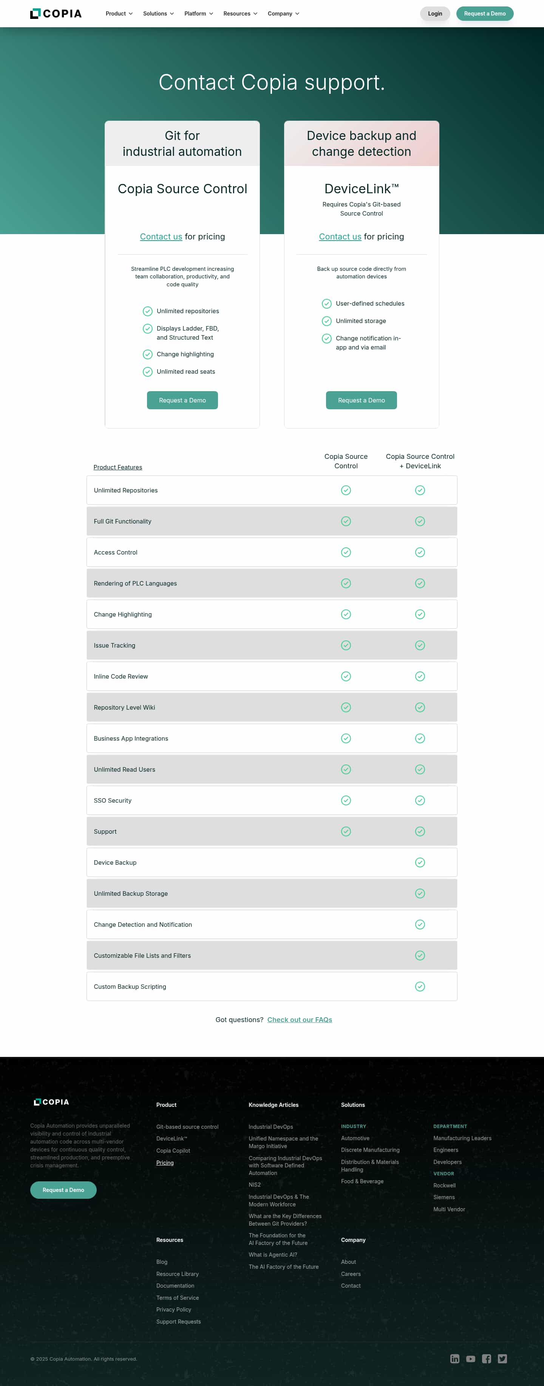Expand the Product dropdown menu
The height and width of the screenshot is (1386, 544).
pyautogui.click(x=119, y=14)
